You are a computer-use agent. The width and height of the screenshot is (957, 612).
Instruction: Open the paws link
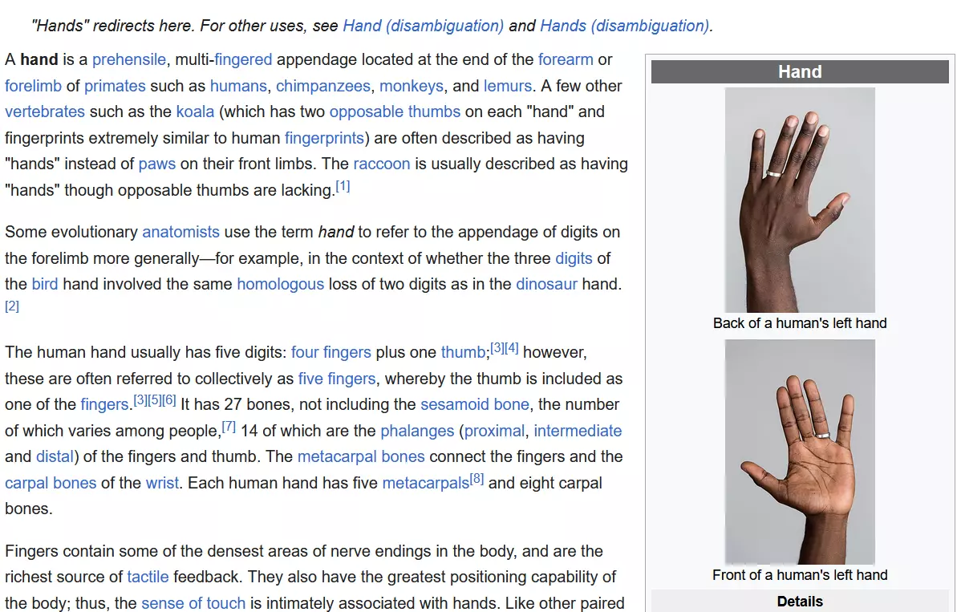[x=157, y=164]
